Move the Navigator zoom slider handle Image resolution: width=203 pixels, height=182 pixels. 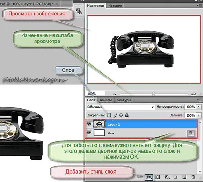154,94
